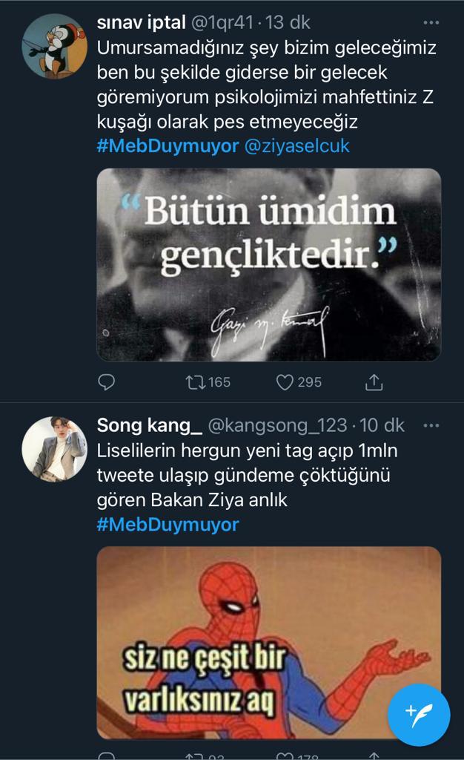
Task: Tap #MebDuymuyor in Song kang_'s tweet
Action: point(168,525)
